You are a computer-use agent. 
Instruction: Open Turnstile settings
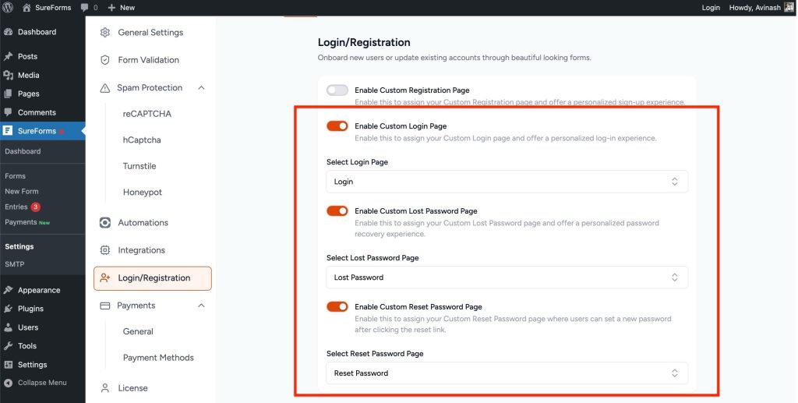(139, 166)
